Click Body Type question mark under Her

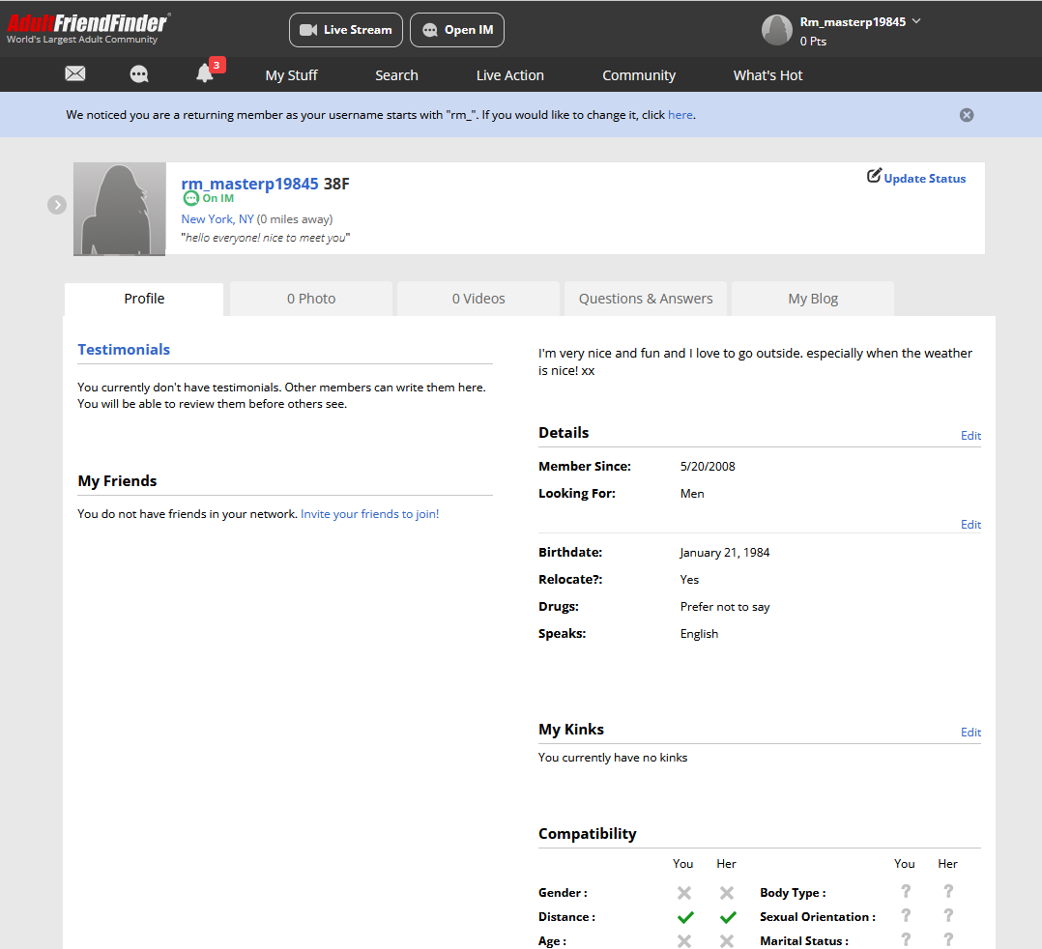click(x=947, y=891)
